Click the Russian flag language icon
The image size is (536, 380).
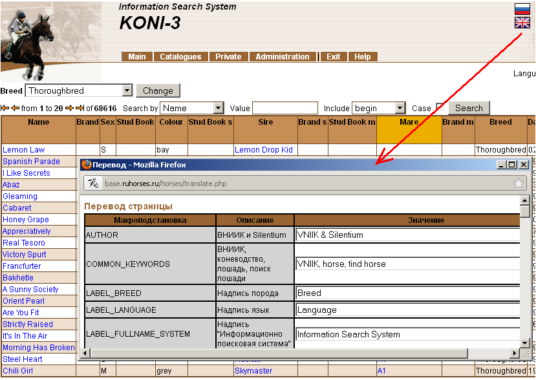pyautogui.click(x=522, y=8)
